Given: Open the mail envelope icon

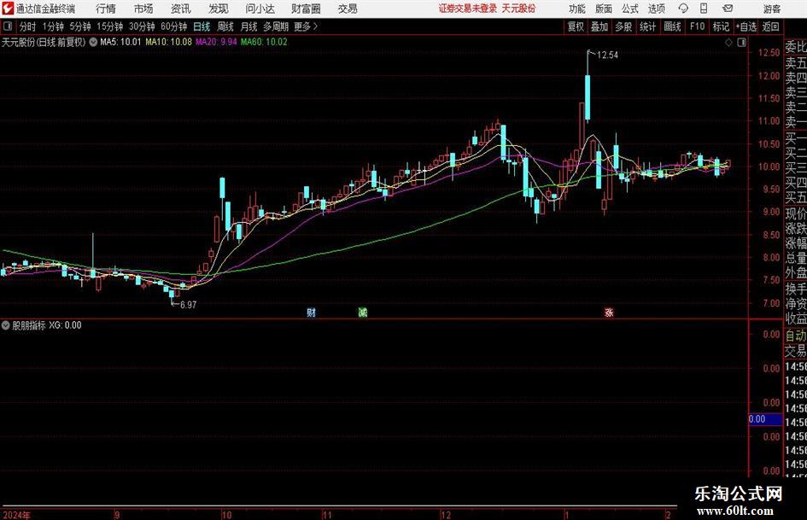Looking at the screenshot, I should (x=728, y=9).
